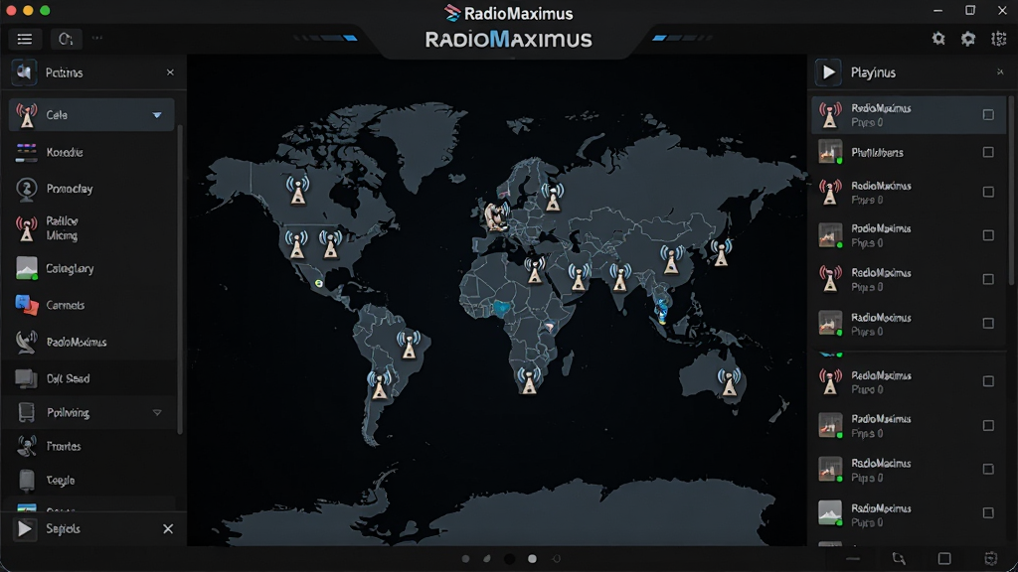Click the dash icon in the bottom-right status bar

852,558
